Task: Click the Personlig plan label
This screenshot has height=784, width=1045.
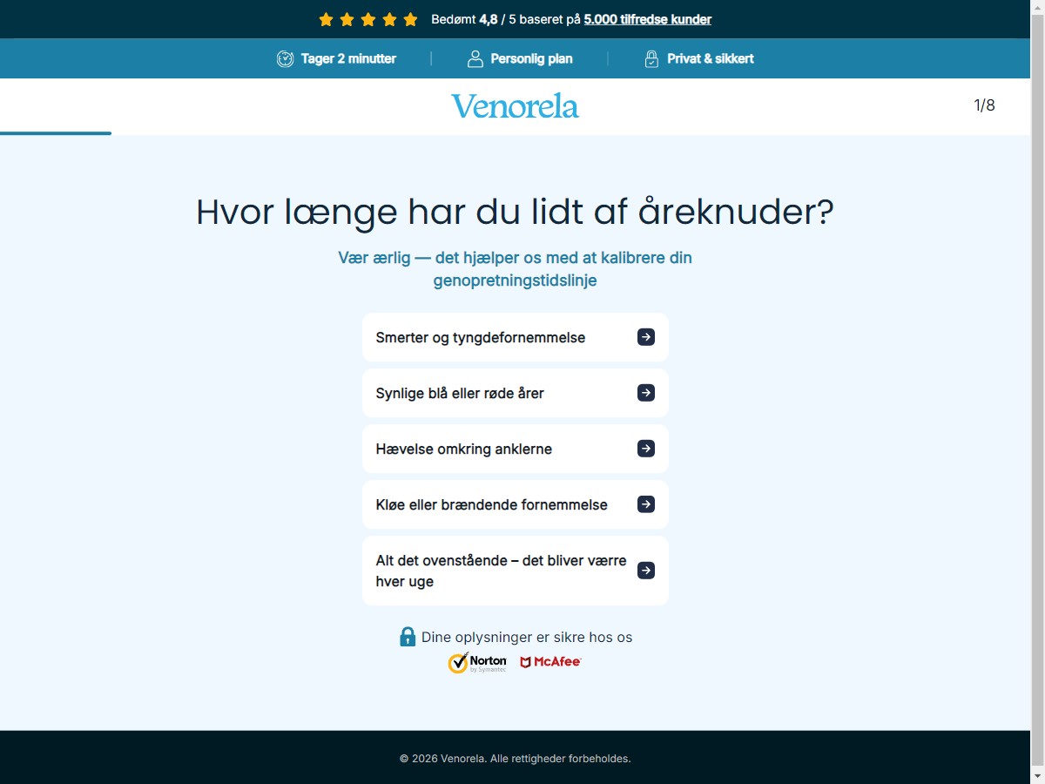Action: click(532, 59)
